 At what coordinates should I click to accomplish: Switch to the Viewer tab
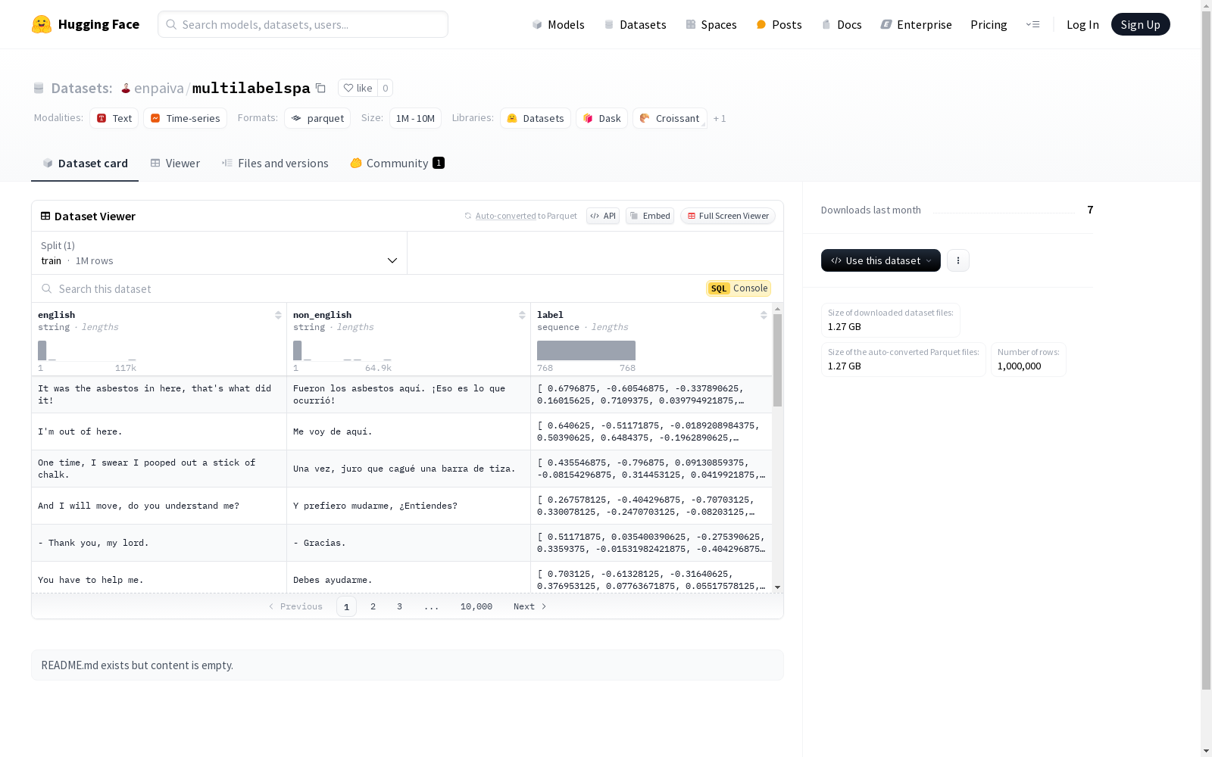[175, 163]
